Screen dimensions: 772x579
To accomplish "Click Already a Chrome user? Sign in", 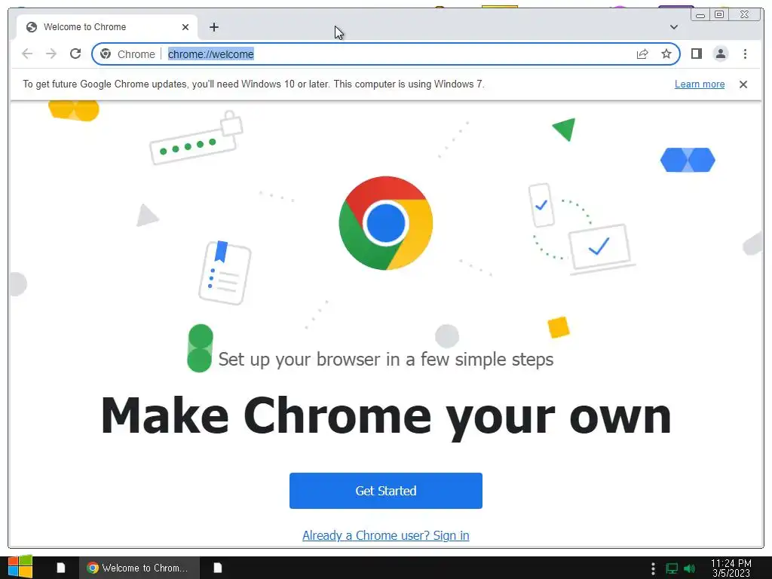I will 385,535.
